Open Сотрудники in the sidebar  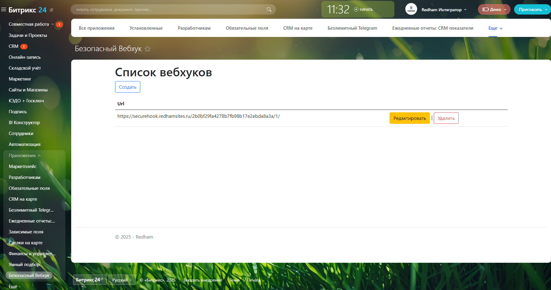pyautogui.click(x=21, y=133)
